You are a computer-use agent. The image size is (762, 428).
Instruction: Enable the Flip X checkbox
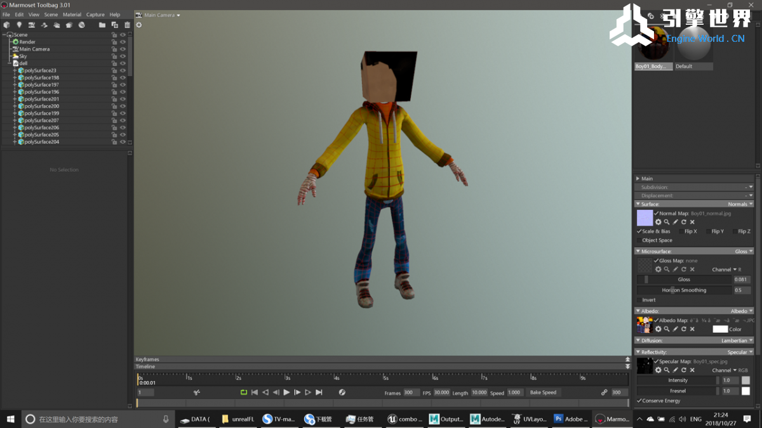pos(682,231)
